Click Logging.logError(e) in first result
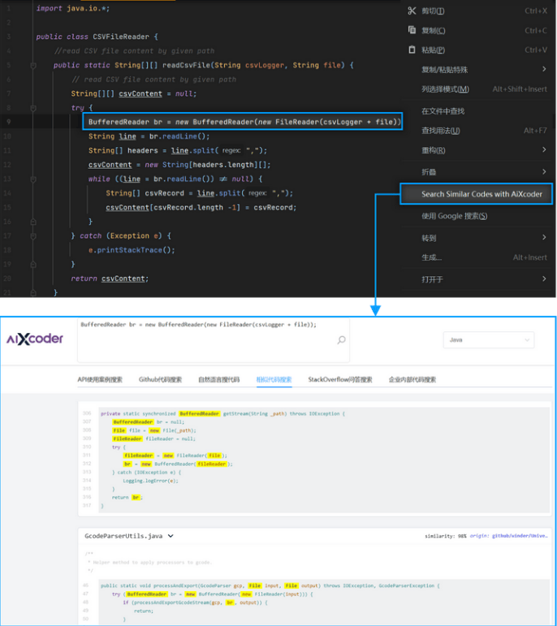Image resolution: width=557 pixels, height=626 pixels. coord(150,481)
